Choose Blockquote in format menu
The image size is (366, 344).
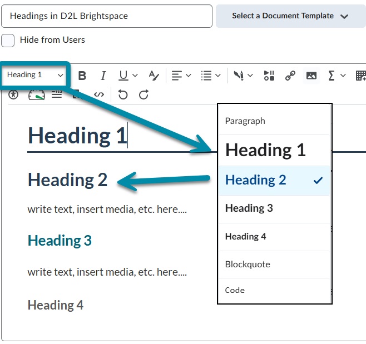tap(274, 265)
